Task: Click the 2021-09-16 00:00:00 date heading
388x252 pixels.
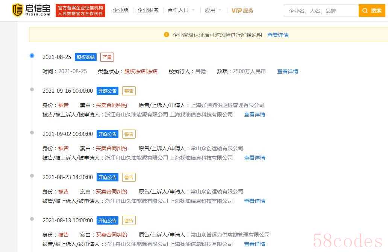Action: [68, 91]
